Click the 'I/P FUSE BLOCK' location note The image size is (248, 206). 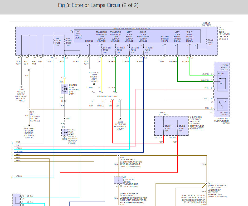click(224, 33)
